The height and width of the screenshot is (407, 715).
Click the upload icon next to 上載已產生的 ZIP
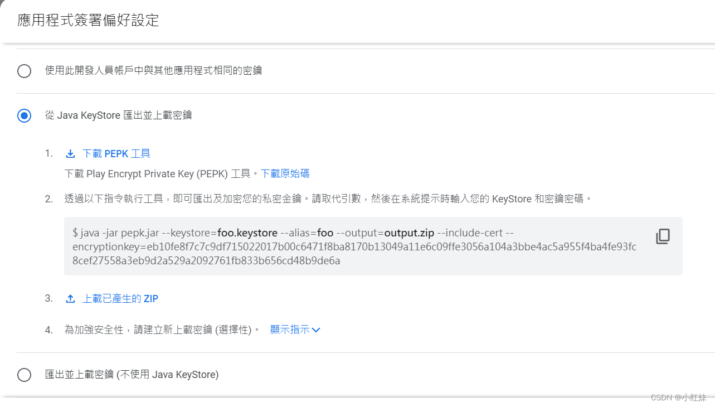[70, 299]
